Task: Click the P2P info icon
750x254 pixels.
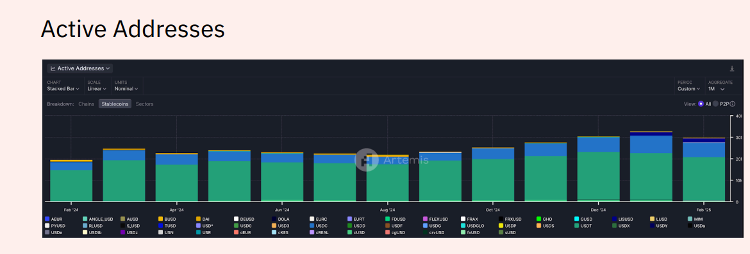Action: 732,104
